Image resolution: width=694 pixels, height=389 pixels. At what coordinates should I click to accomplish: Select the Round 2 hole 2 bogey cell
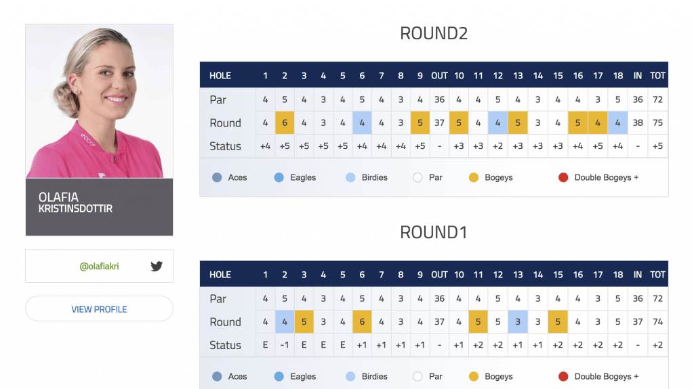coord(285,123)
